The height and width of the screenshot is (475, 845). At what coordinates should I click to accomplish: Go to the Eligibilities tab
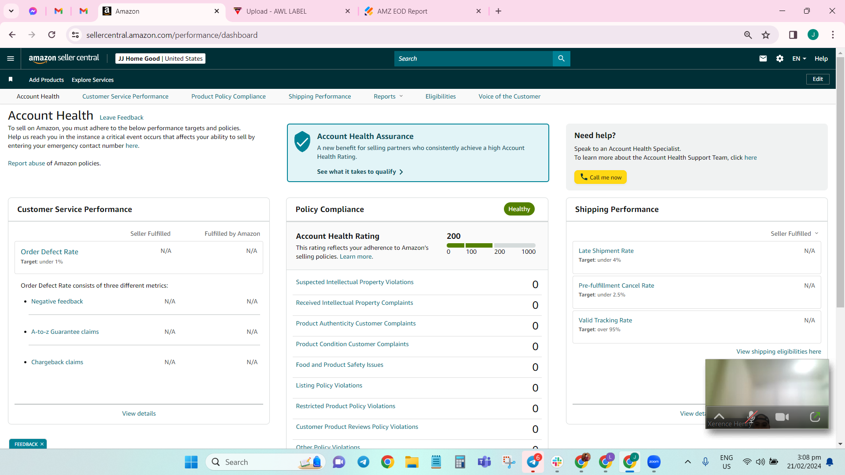[x=441, y=96]
